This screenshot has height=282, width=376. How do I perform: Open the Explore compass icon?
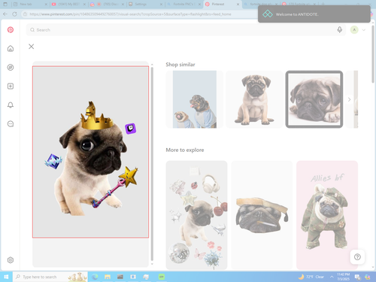[11, 67]
